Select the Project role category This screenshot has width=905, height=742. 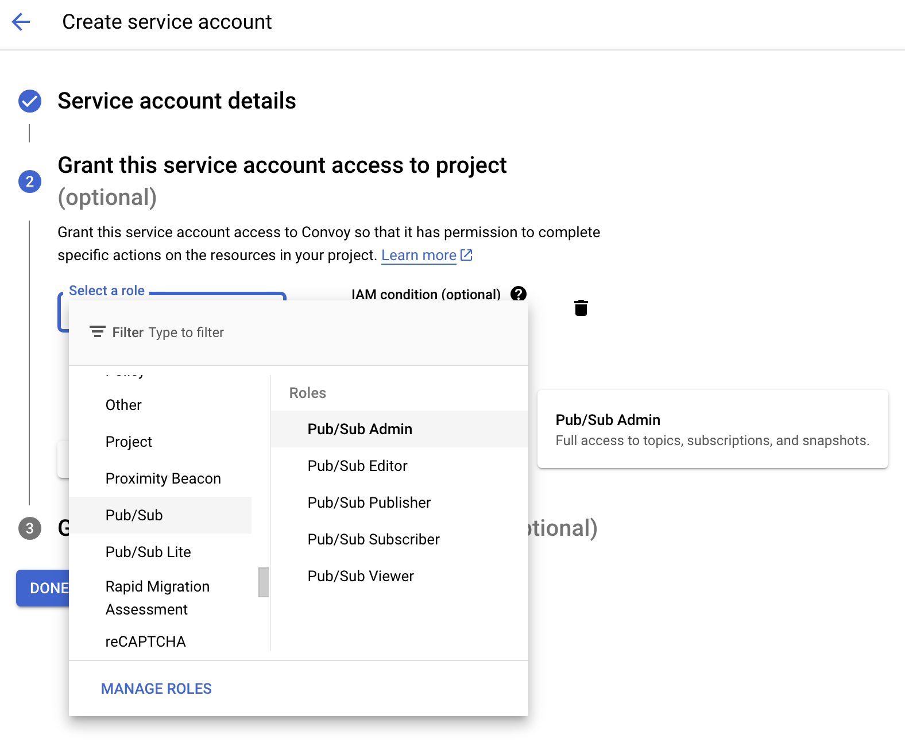[129, 442]
